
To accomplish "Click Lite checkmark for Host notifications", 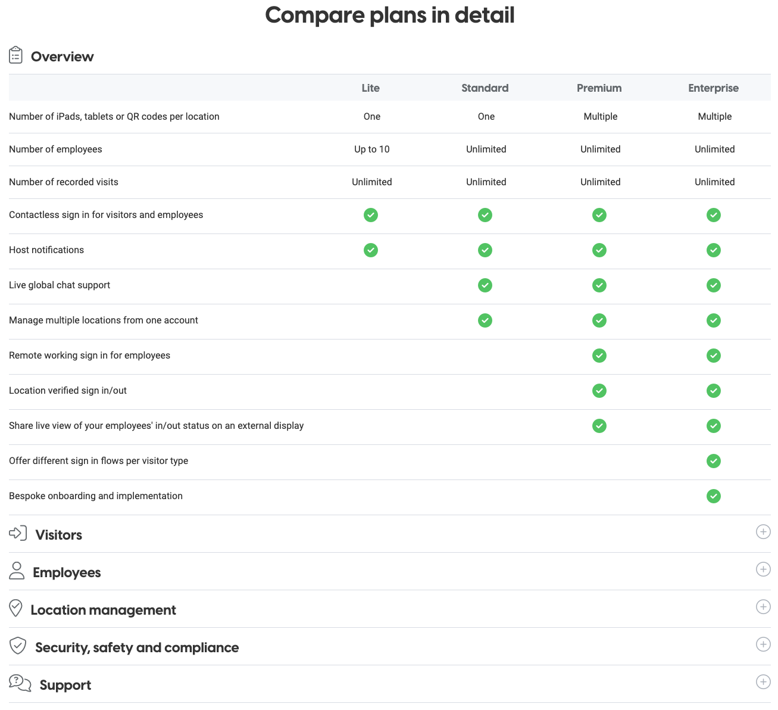I will pyautogui.click(x=371, y=250).
